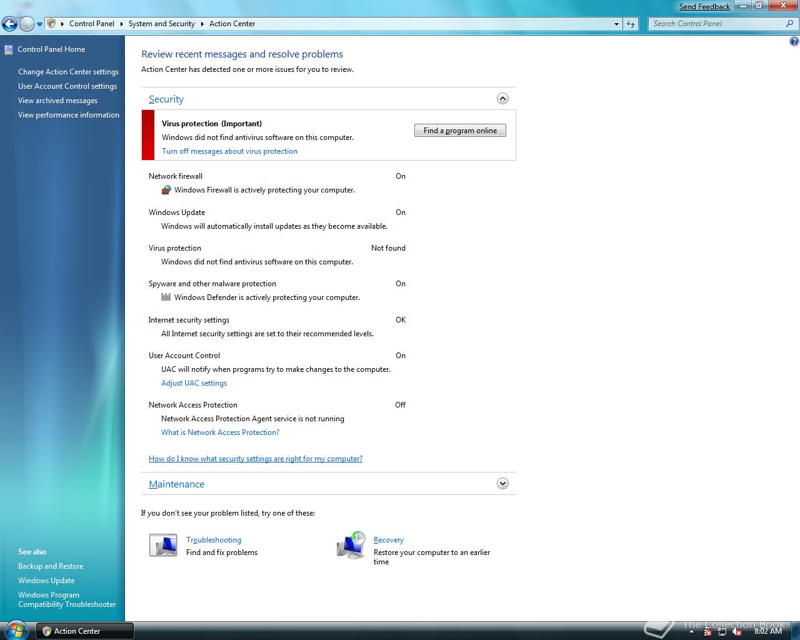This screenshot has width=800, height=640.
Task: Click the muted volume tray icon
Action: pyautogui.click(x=737, y=631)
